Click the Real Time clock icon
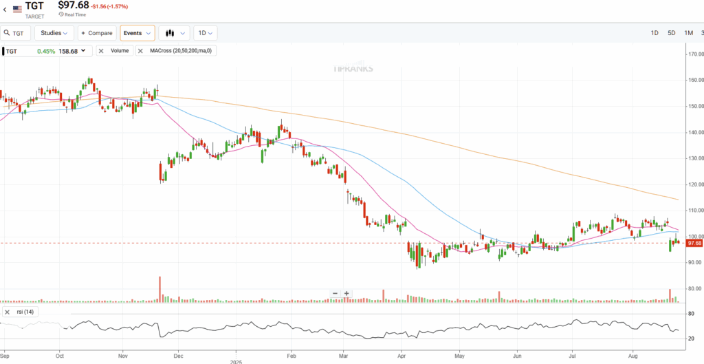The width and height of the screenshot is (704, 364). pyautogui.click(x=61, y=14)
